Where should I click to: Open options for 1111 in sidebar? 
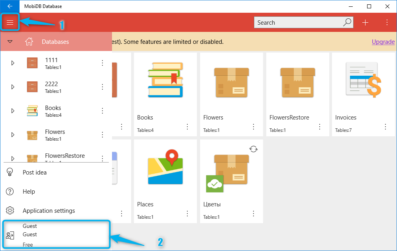click(x=102, y=63)
